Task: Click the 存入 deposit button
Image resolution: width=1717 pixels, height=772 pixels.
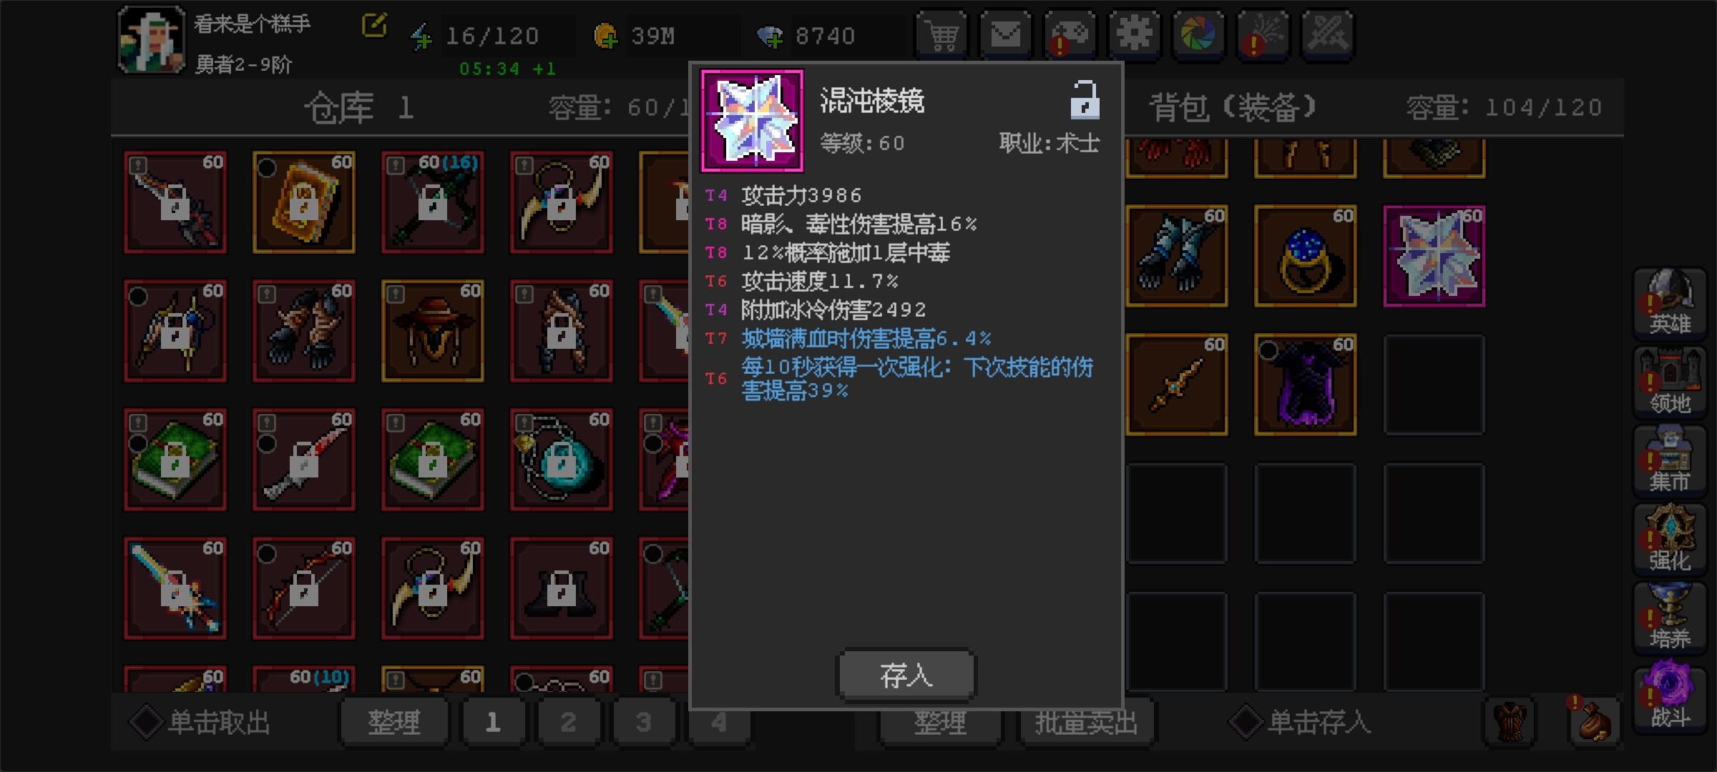Action: click(x=906, y=675)
